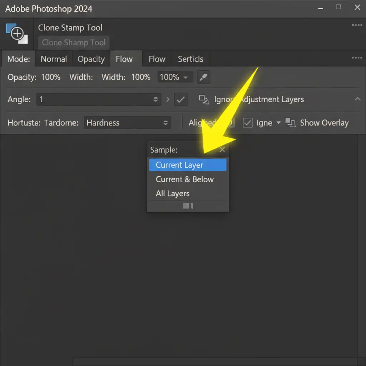Open the options dots on the tab row
366x366 pixels.
click(357, 58)
